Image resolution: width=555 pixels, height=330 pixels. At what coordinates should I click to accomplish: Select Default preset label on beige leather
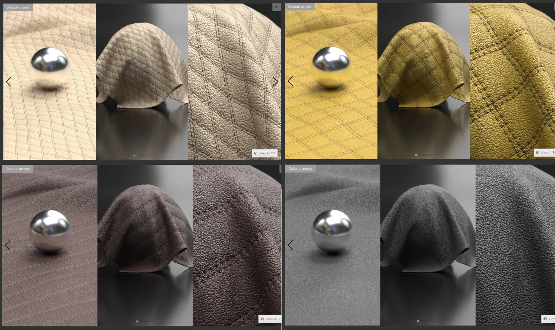18,7
